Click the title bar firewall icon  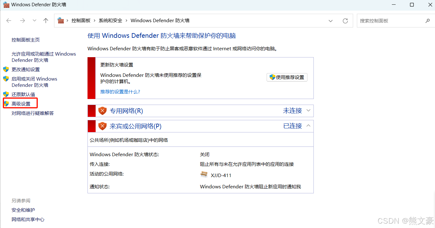(6, 5)
